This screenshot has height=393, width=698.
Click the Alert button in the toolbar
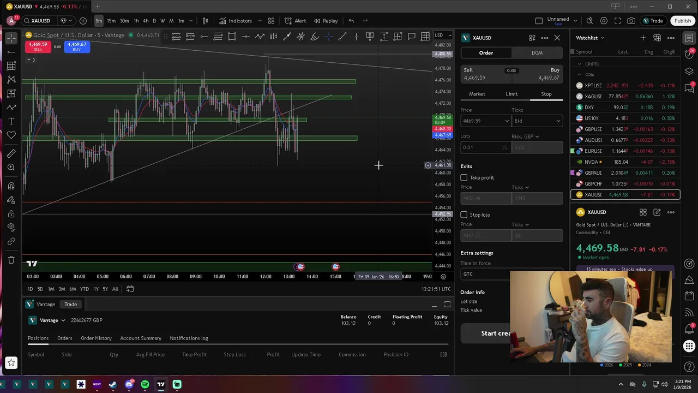pyautogui.click(x=295, y=21)
